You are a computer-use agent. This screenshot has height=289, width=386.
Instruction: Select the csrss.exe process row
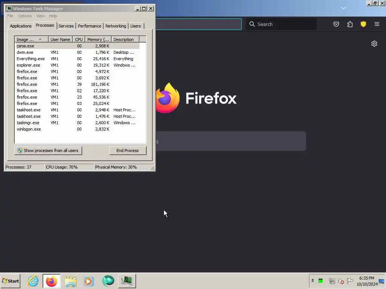click(78, 46)
